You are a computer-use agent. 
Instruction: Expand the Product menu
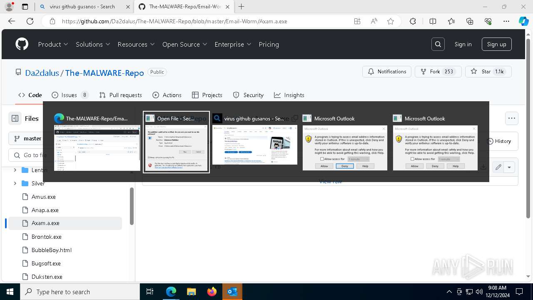53,44
